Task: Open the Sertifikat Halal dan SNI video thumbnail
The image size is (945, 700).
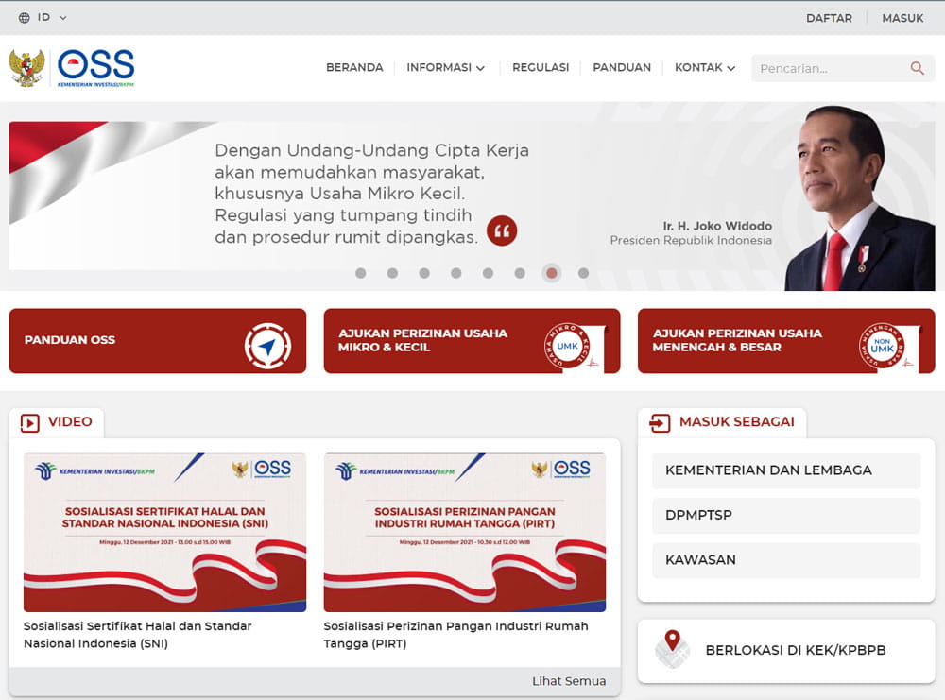Action: 164,533
